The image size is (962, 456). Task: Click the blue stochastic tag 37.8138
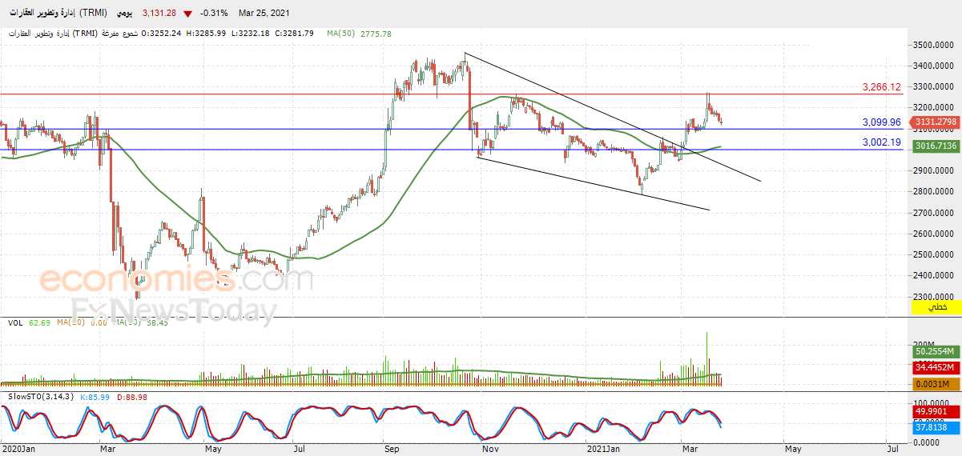(936, 428)
